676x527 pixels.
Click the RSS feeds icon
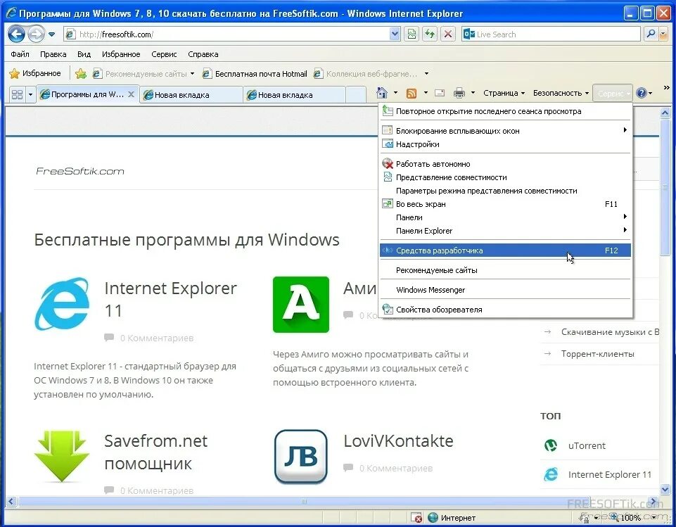[x=412, y=93]
